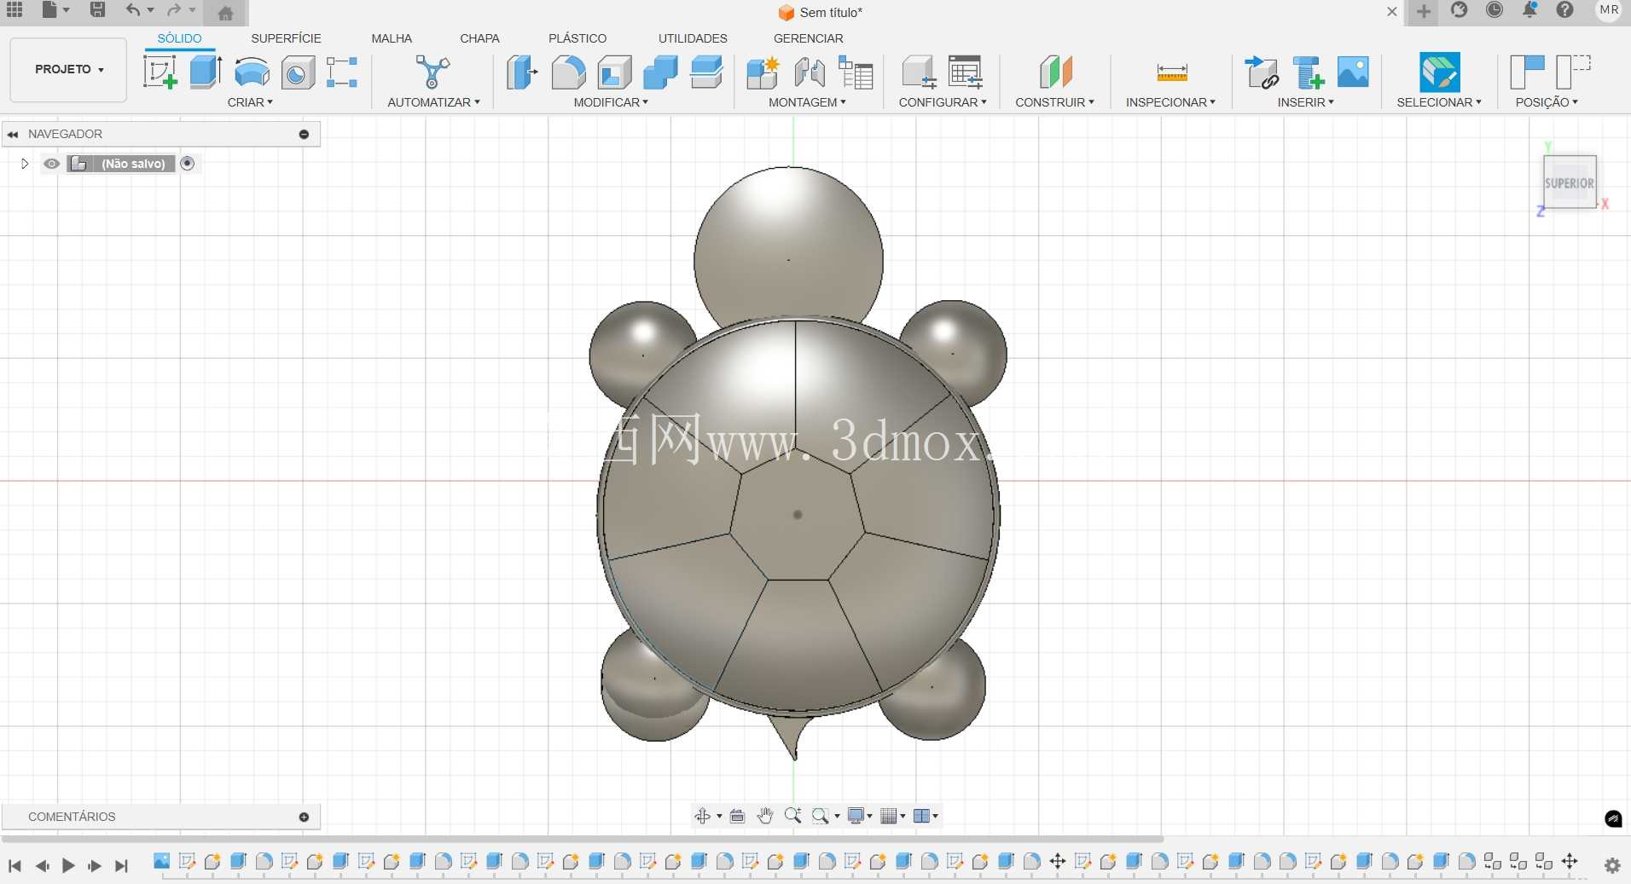Screen dimensions: 1631x884
Task: Click the Undo arrow
Action: 132,10
